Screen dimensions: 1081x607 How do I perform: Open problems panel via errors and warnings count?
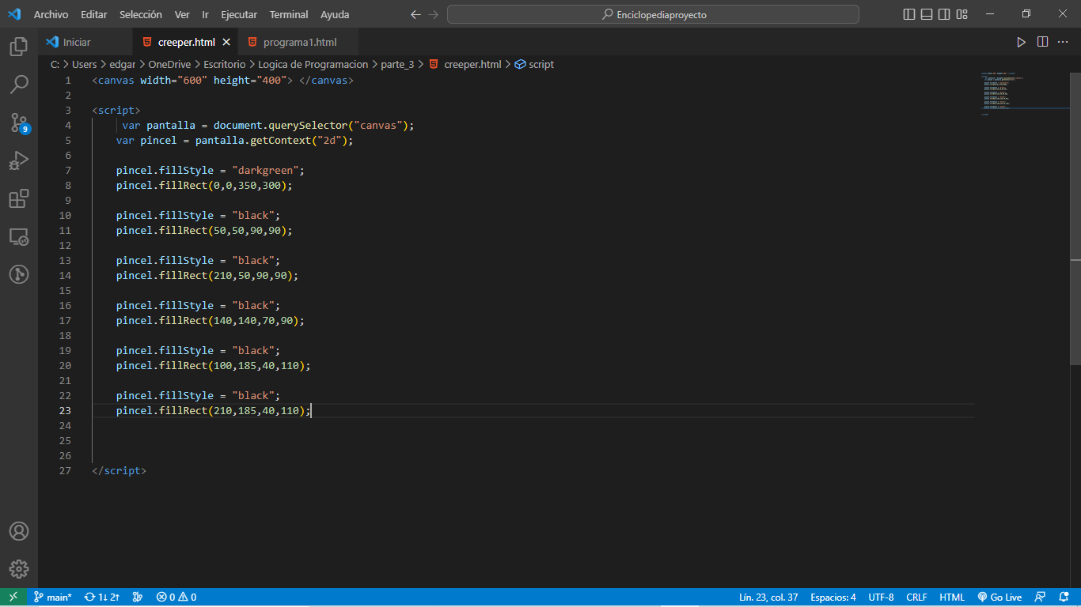click(x=176, y=598)
